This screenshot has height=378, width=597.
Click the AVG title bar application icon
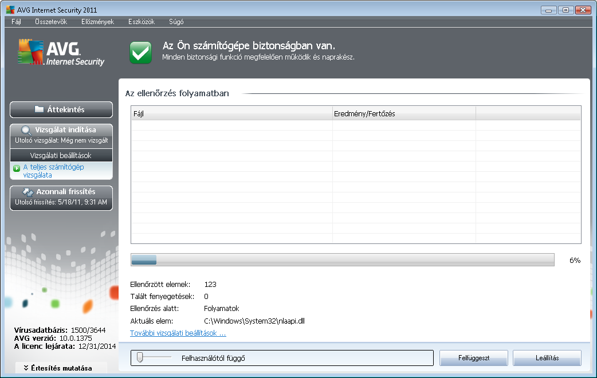click(x=10, y=10)
